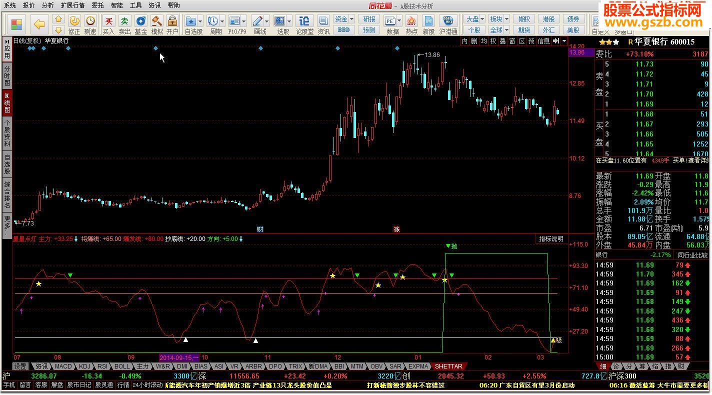
Task: Click the 数据 PE data icon
Action: (390, 21)
